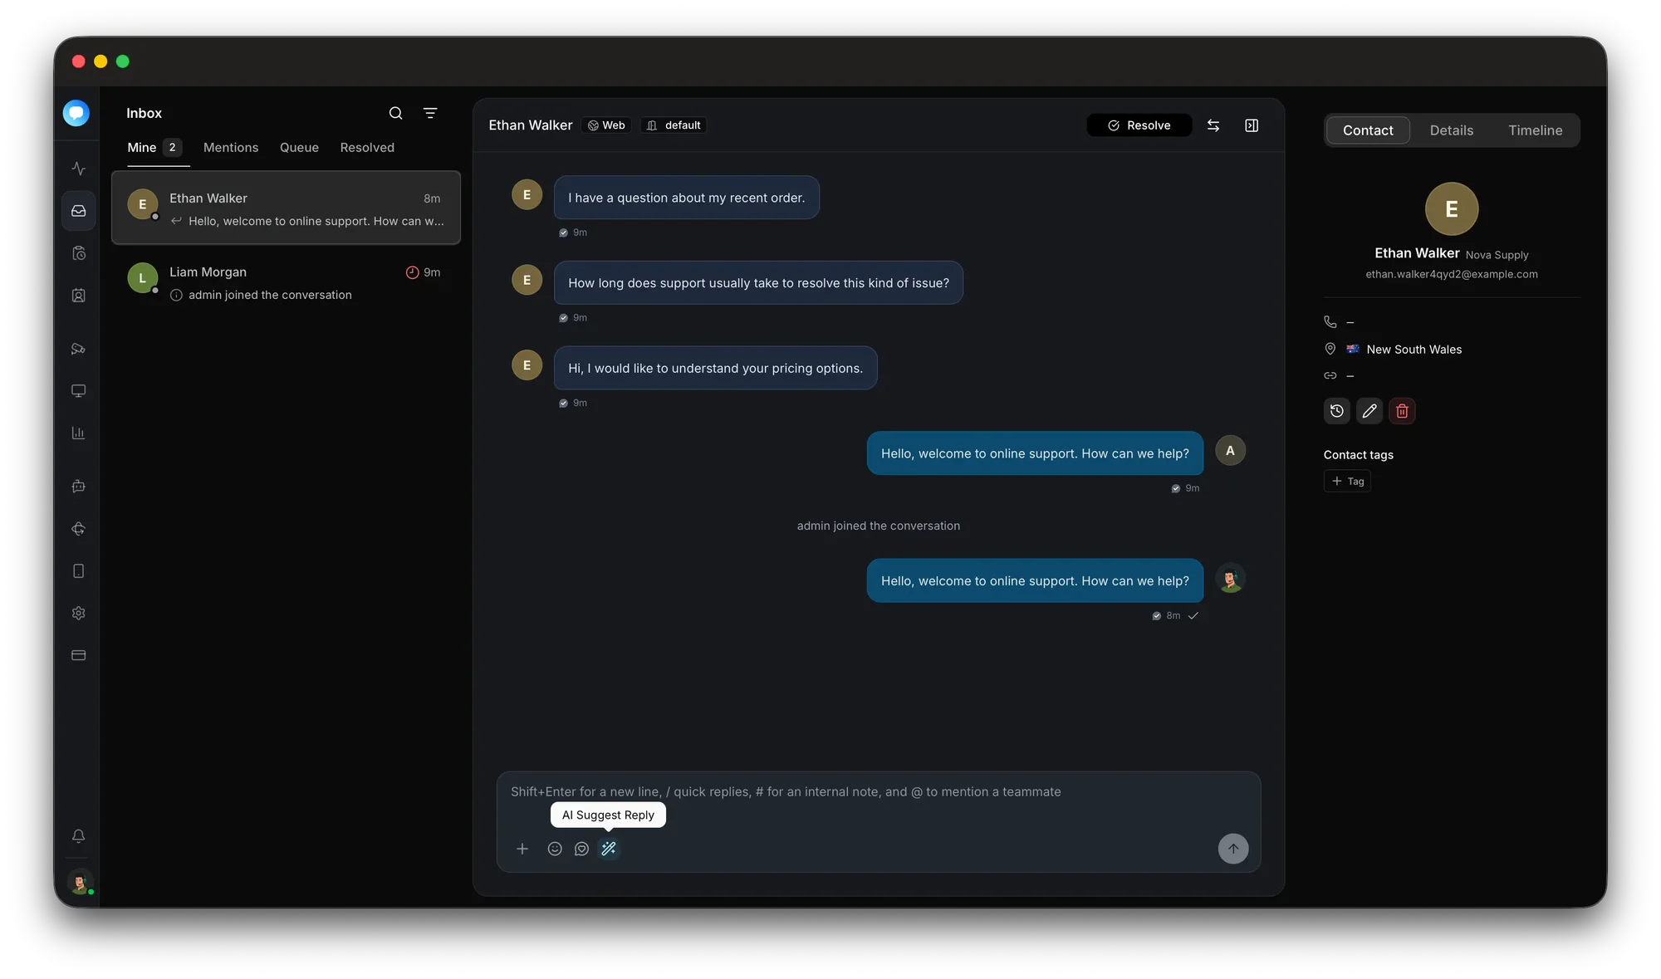Open the bar chart reports icon
Image resolution: width=1661 pixels, height=979 pixels.
pyautogui.click(x=79, y=433)
